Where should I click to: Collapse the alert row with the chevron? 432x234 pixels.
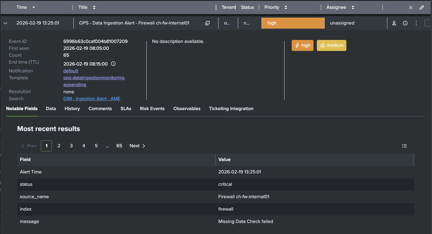point(6,23)
